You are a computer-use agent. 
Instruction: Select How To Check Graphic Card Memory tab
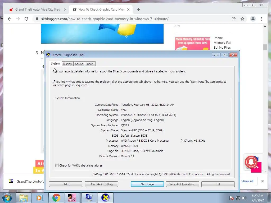(x=101, y=10)
